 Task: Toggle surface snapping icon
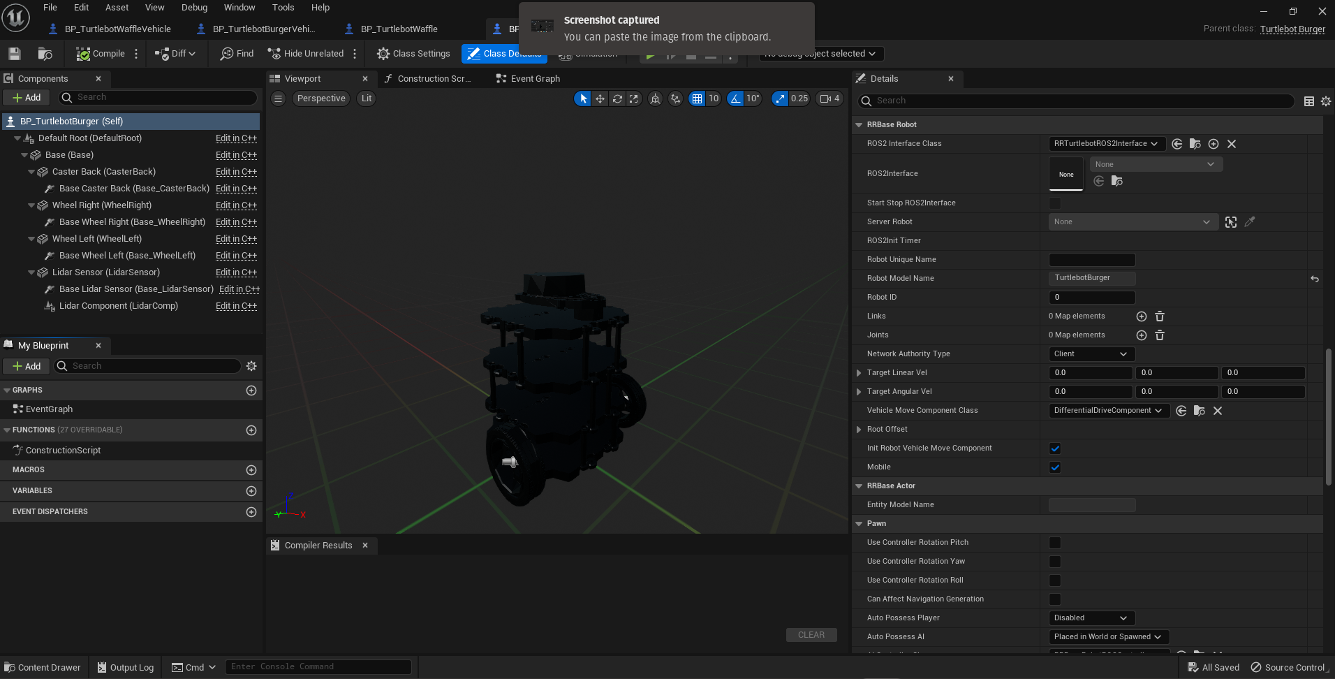pyautogui.click(x=675, y=99)
